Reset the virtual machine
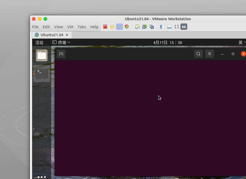Viewport: 246px width, 179px height. coord(127,27)
